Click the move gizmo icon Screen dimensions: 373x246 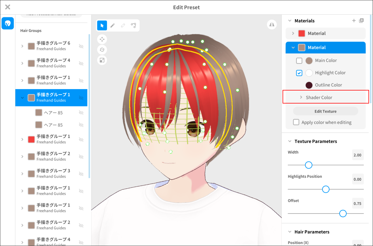click(x=102, y=39)
